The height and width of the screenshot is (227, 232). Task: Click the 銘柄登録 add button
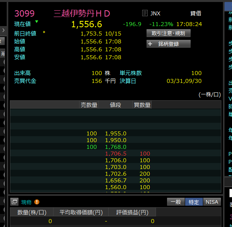(169, 44)
